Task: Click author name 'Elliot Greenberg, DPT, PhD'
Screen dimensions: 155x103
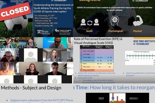Action: pos(46,18)
